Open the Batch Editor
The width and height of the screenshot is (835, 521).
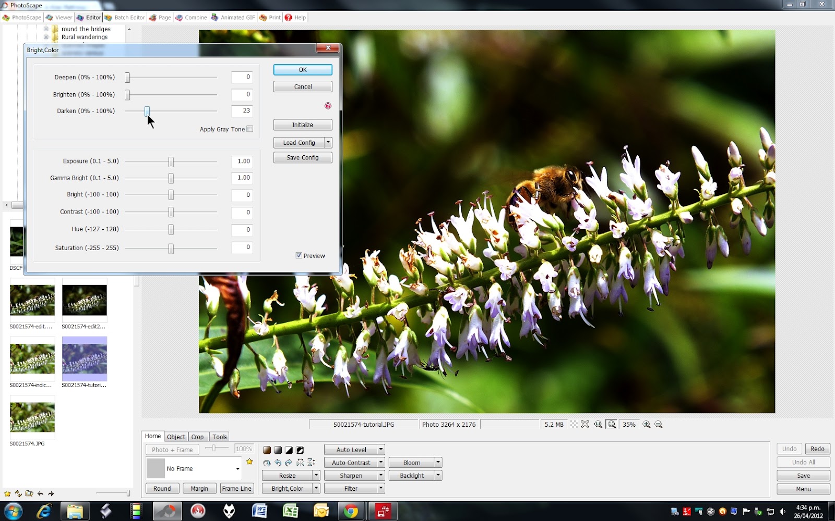(125, 17)
